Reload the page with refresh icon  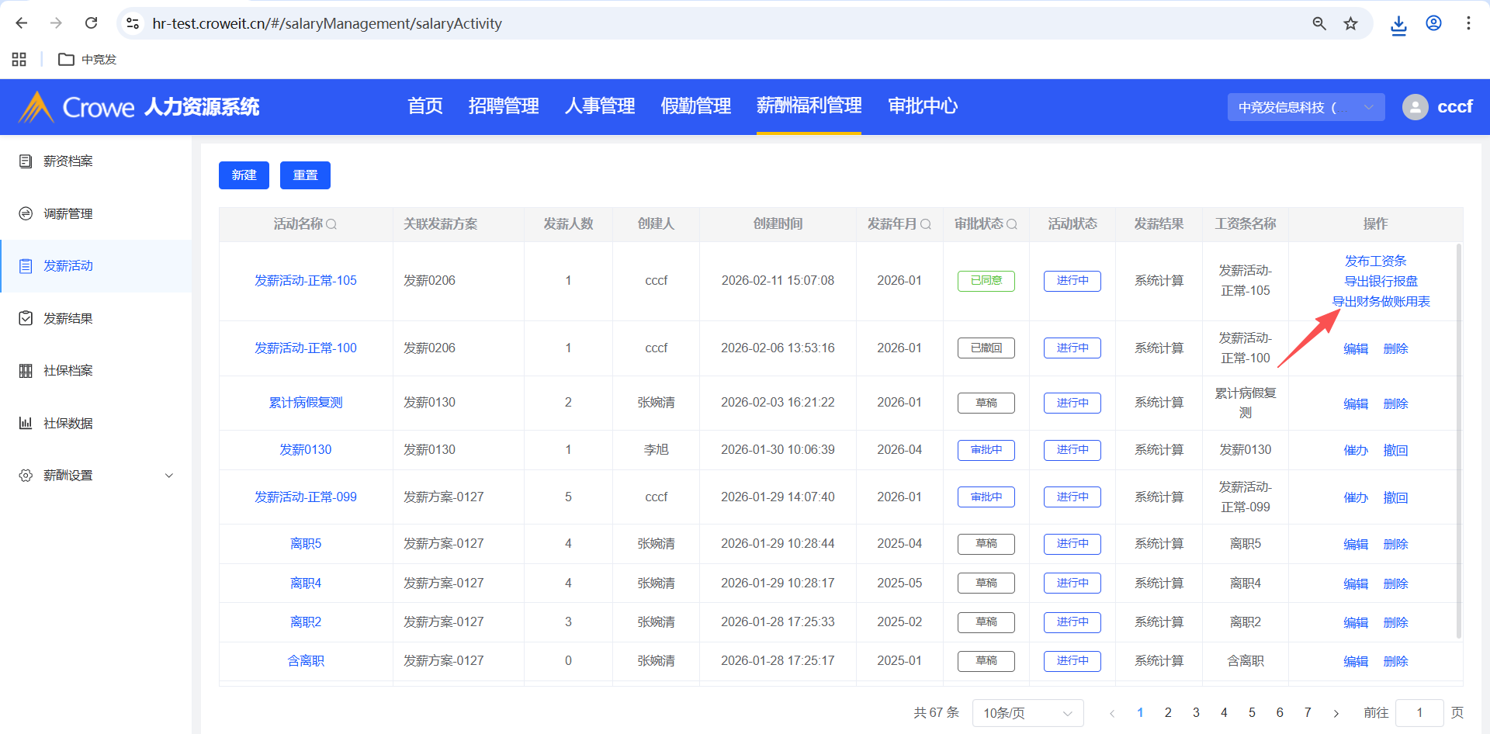point(92,23)
